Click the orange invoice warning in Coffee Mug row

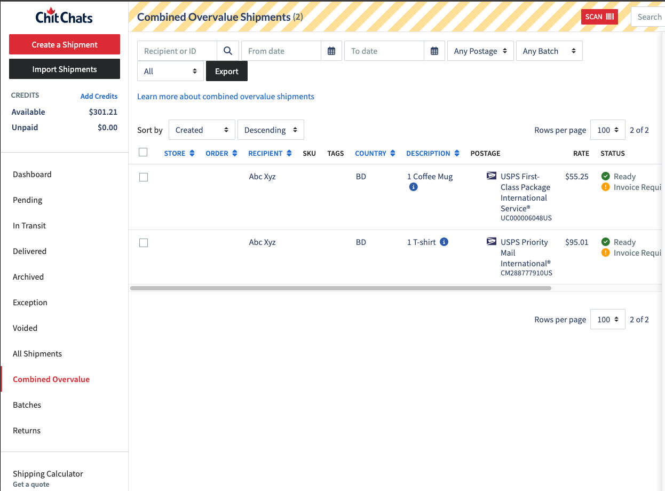click(x=605, y=187)
